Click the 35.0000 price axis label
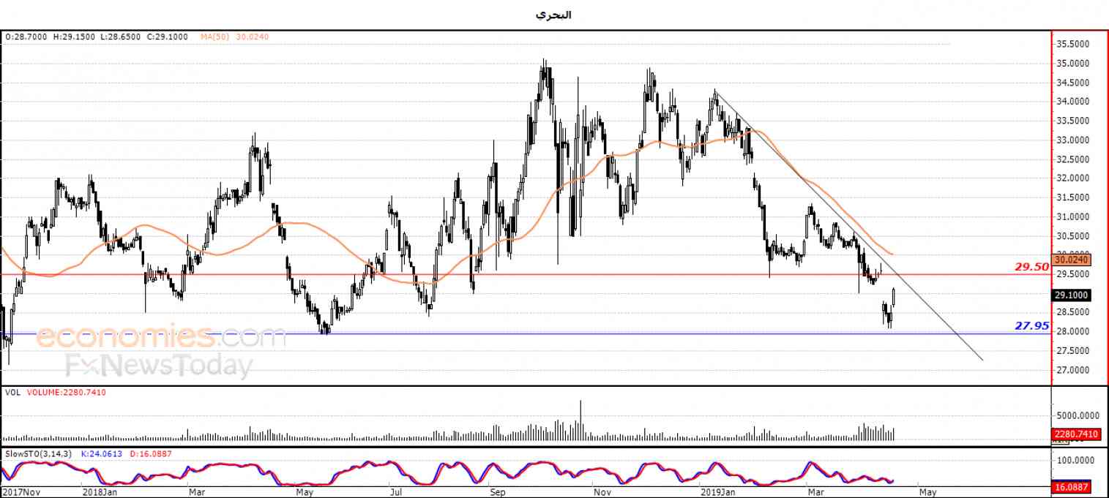1109x498 pixels. pos(1073,64)
